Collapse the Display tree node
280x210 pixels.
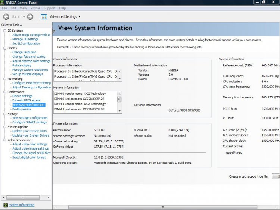coord(5,48)
